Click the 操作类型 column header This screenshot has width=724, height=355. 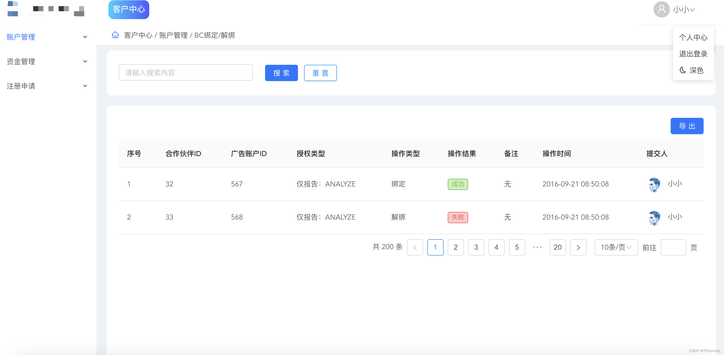tap(406, 154)
